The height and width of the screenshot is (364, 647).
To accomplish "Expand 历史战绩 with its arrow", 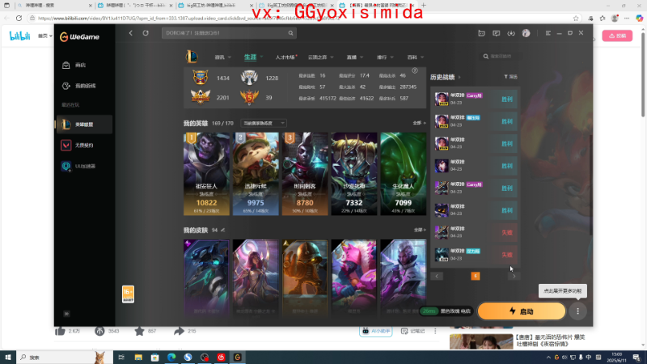I will [459, 77].
